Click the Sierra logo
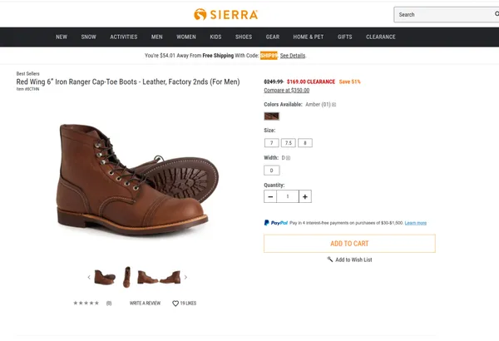 click(225, 14)
